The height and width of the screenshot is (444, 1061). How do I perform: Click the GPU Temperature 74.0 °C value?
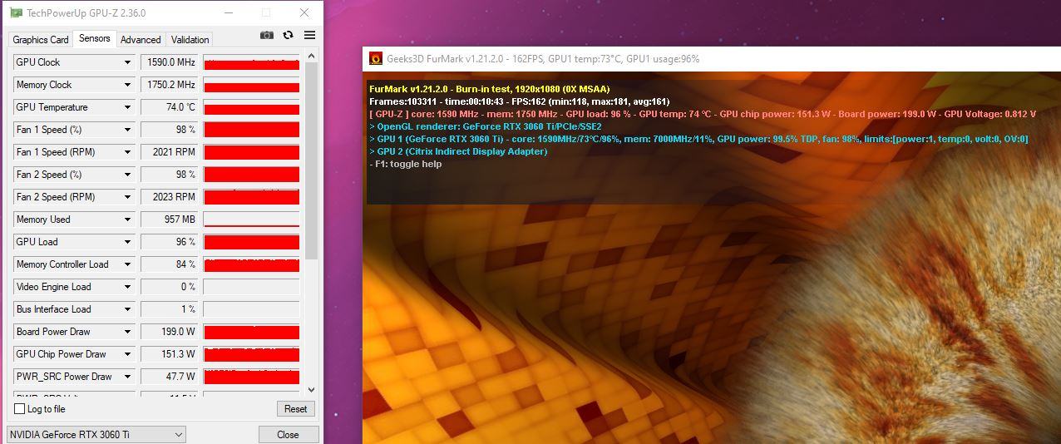click(170, 107)
